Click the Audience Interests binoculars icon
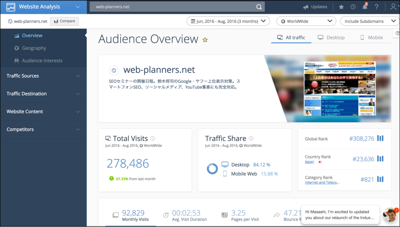The height and width of the screenshot is (227, 400). pos(17,60)
